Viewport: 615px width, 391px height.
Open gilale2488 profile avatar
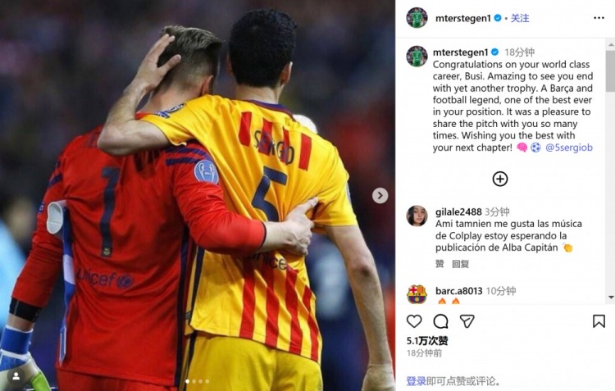(417, 216)
